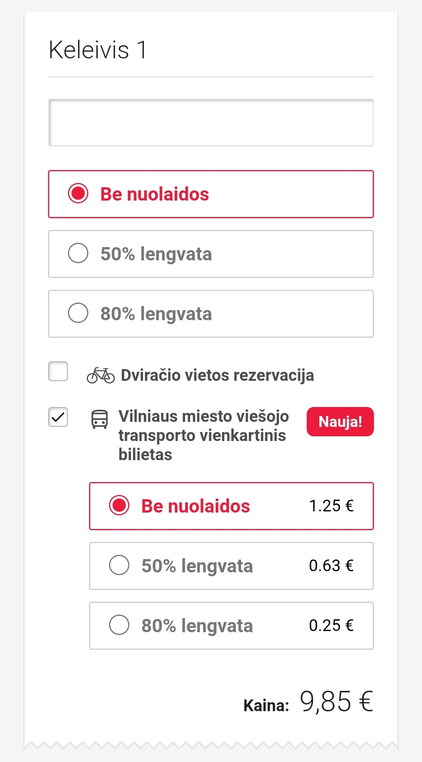Click the total price 9,85 €
The width and height of the screenshot is (422, 762).
336,702
